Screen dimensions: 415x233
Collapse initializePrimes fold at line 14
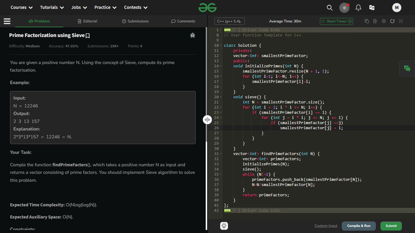pyautogui.click(x=221, y=66)
